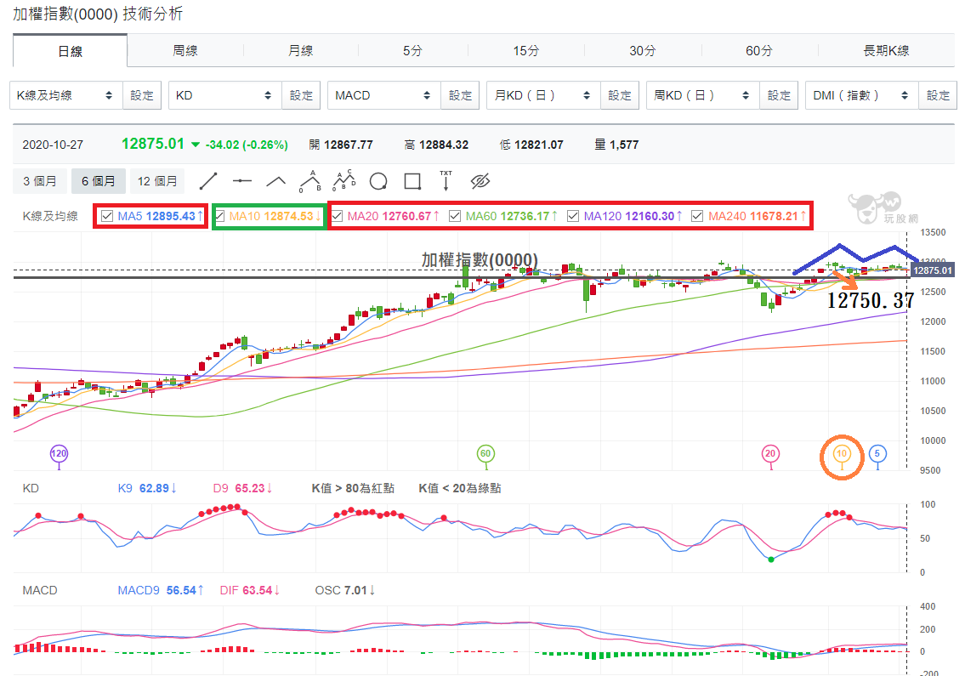The width and height of the screenshot is (965, 676).
Task: Open the K線及均線 indicator dropdown
Action: pyautogui.click(x=66, y=95)
